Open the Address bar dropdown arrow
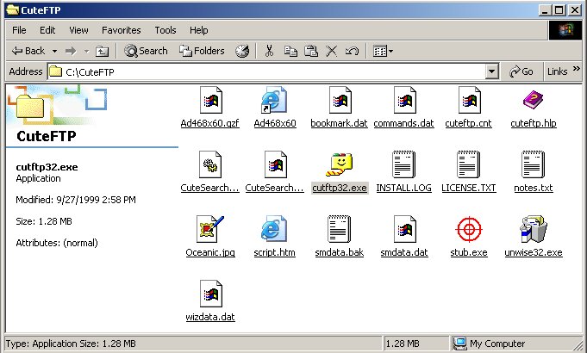 pos(492,71)
